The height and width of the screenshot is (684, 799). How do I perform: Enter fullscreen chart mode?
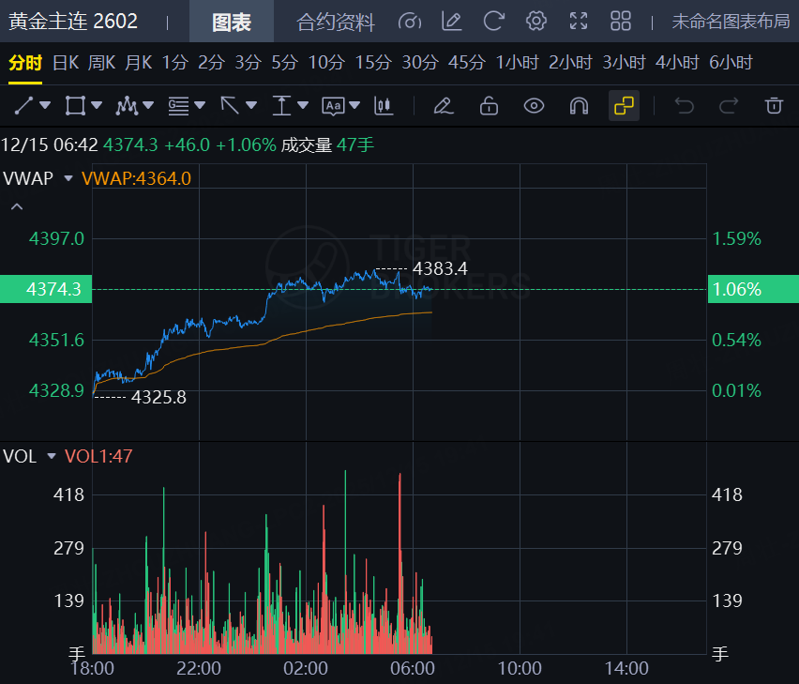click(x=579, y=22)
